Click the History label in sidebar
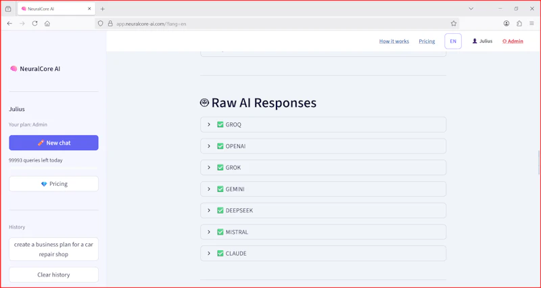 point(17,227)
